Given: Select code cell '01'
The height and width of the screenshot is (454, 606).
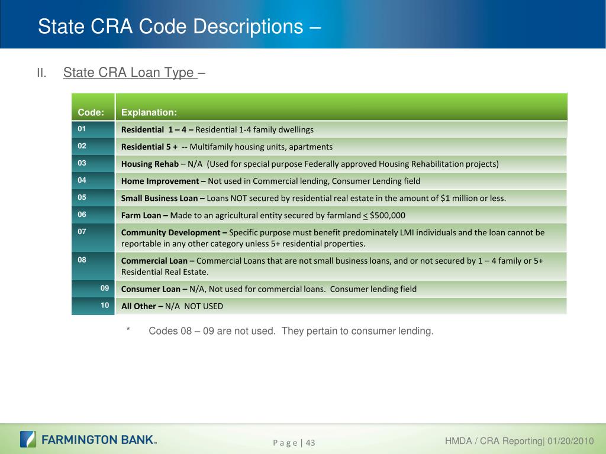Looking at the screenshot, I should [x=93, y=129].
